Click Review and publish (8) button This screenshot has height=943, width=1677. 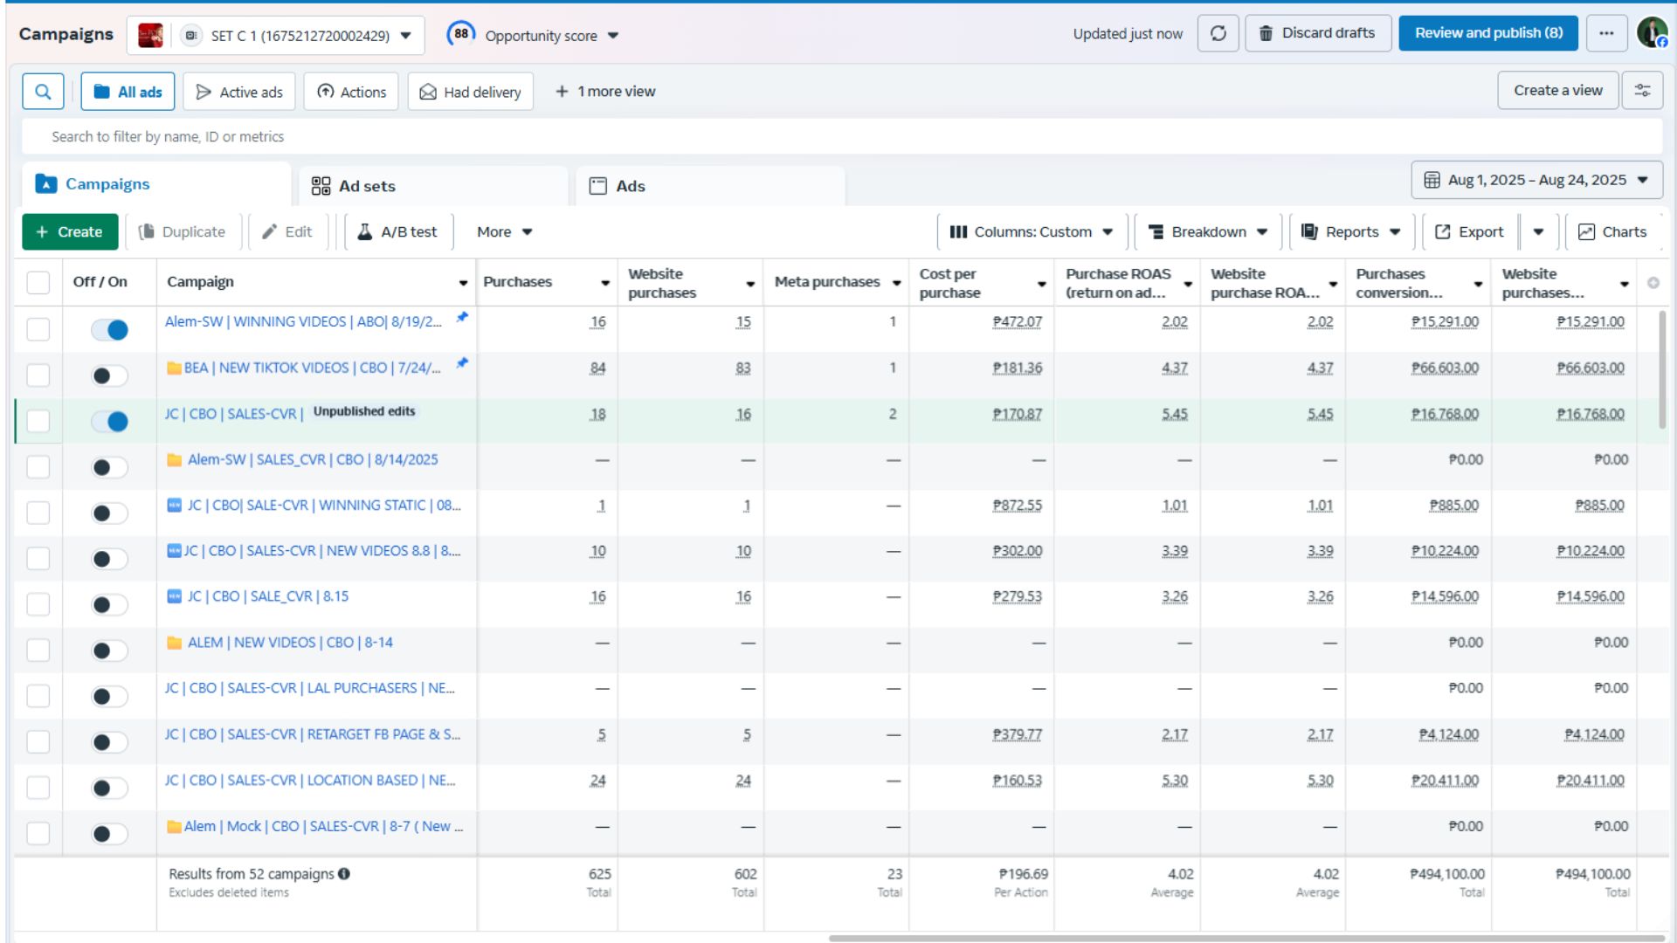point(1488,34)
